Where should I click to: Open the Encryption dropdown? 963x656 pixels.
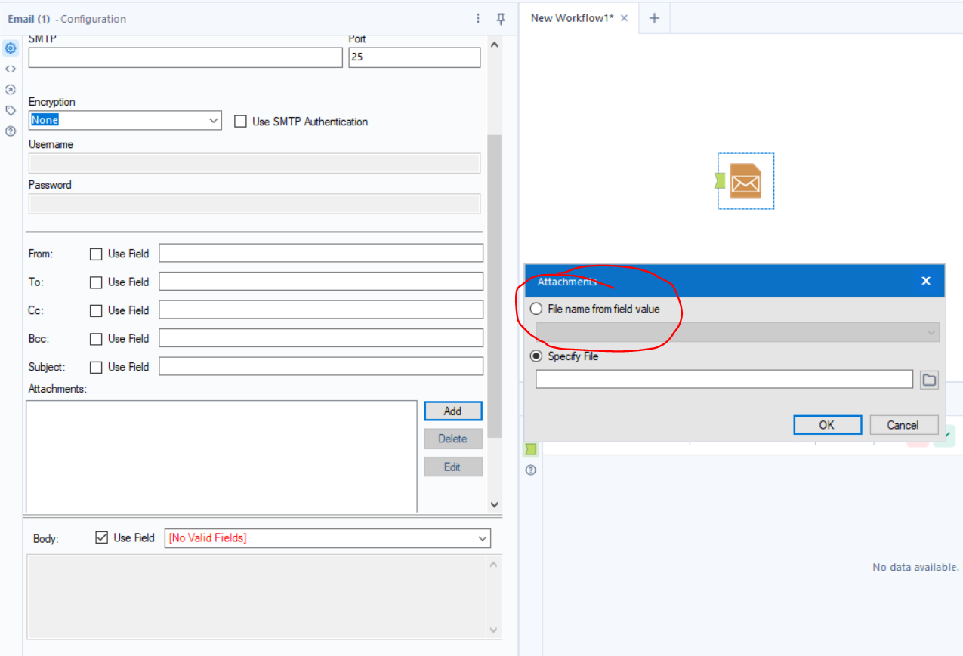[214, 120]
